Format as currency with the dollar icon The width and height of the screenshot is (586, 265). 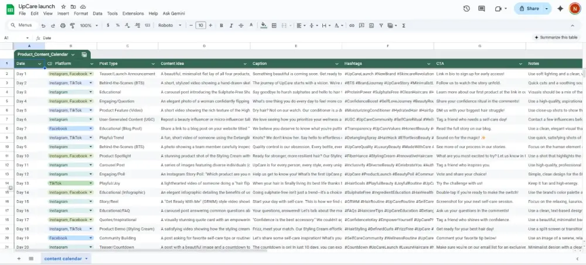(x=108, y=25)
